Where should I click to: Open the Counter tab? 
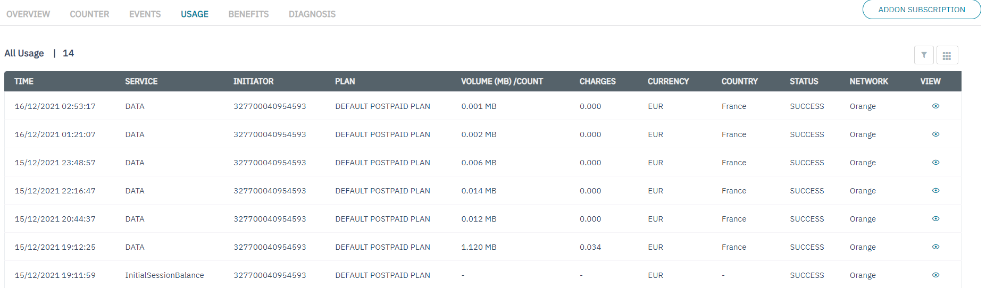pos(89,14)
